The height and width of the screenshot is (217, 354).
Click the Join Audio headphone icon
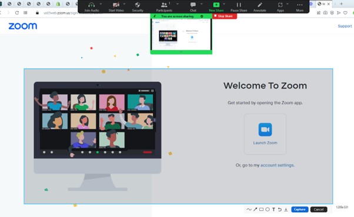[x=91, y=5]
